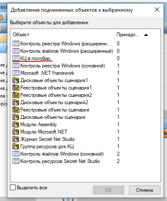The height and width of the screenshot is (201, 167).
Task: Click folder icon of Модули Assembly
Action: 16,124
